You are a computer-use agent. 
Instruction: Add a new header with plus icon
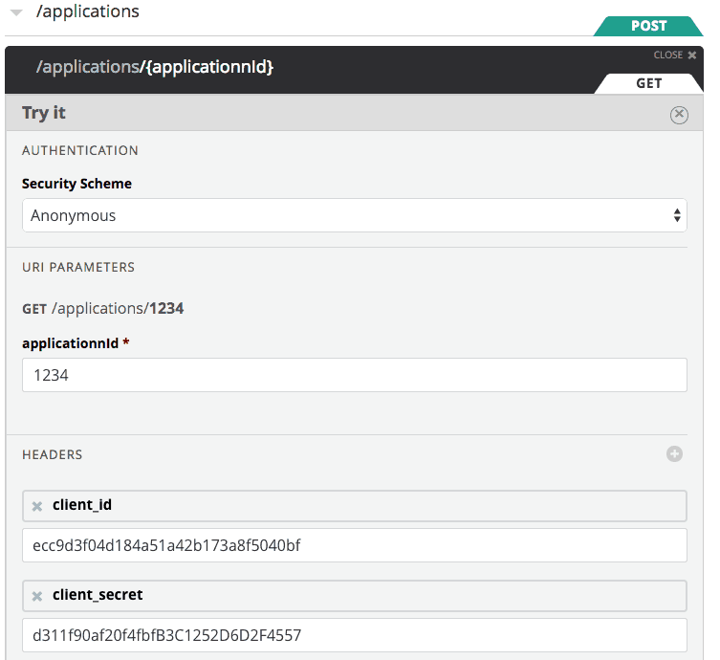pyautogui.click(x=674, y=454)
